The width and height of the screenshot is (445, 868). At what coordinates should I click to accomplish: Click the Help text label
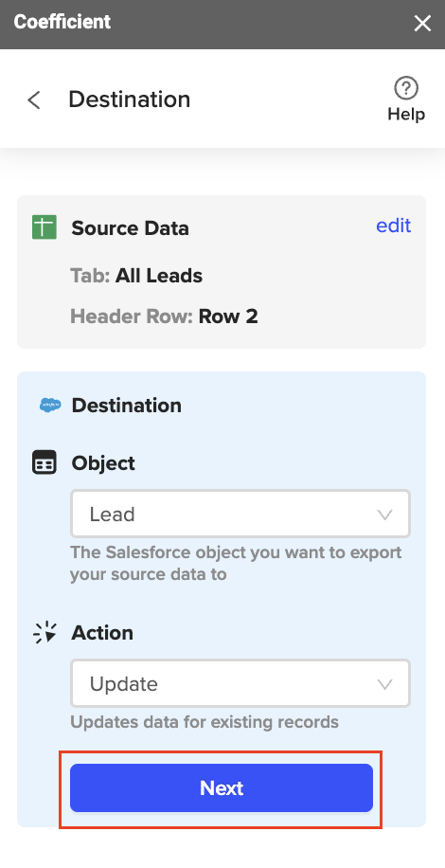click(406, 114)
